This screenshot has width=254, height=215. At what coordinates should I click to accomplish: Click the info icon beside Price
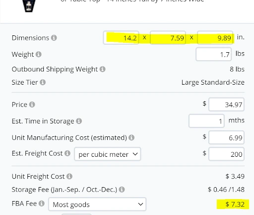[32, 105]
